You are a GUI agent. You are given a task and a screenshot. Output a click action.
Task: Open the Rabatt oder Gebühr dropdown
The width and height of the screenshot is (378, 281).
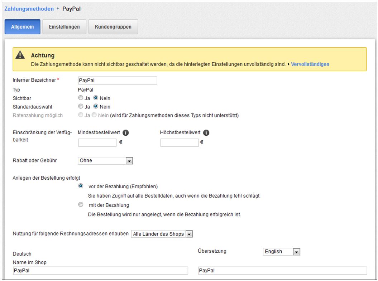105,161
